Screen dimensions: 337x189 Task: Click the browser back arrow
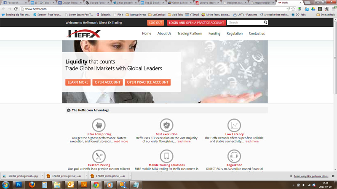click(4, 9)
